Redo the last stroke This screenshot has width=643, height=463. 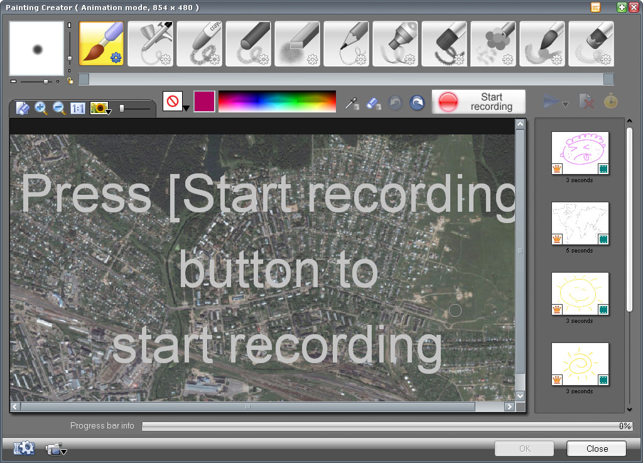point(417,102)
